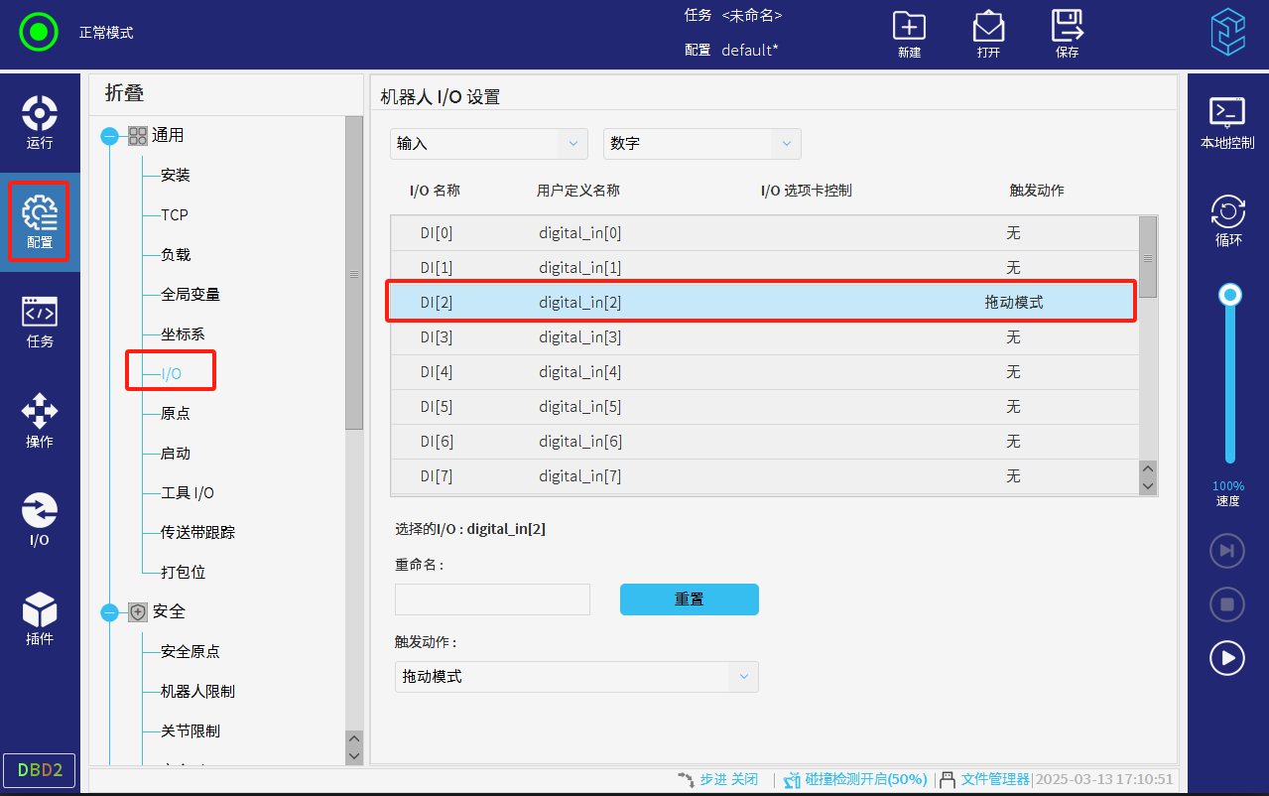Select 工具 I/O in the settings tree

click(x=187, y=493)
